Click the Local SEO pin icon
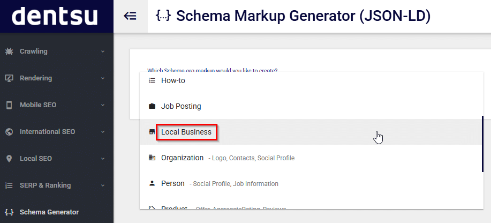 click(x=9, y=159)
